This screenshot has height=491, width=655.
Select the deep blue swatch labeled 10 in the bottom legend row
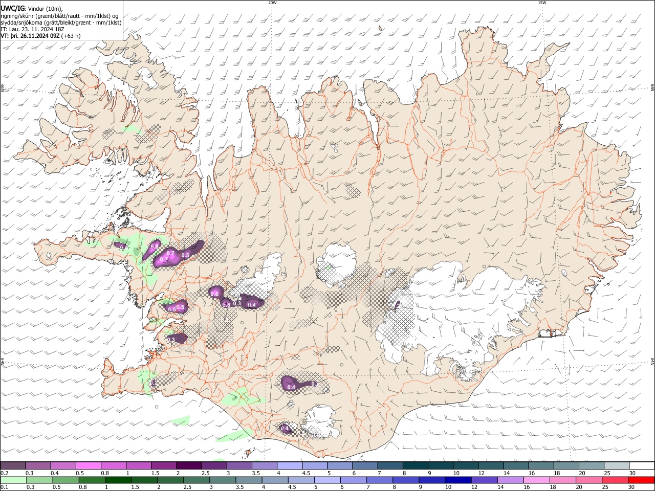(457, 480)
